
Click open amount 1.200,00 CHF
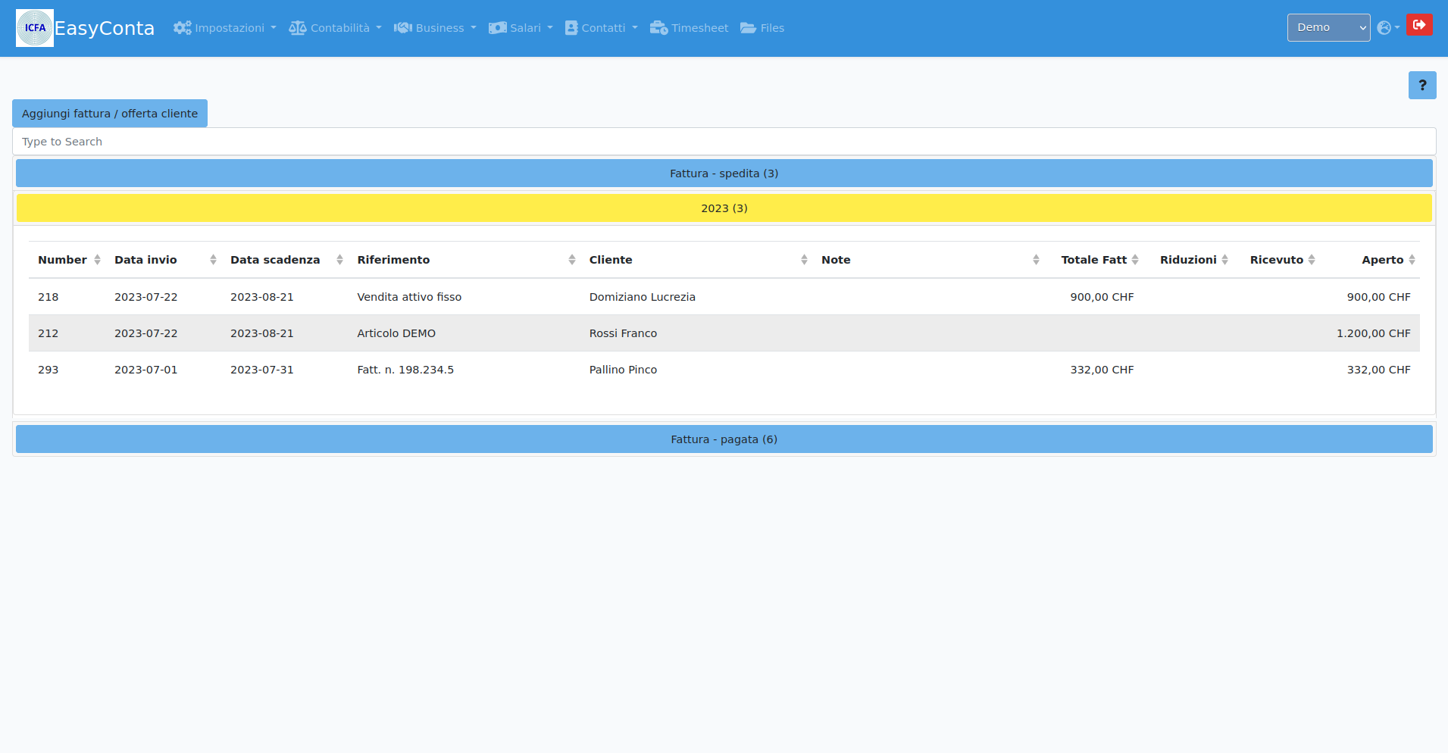click(1373, 333)
